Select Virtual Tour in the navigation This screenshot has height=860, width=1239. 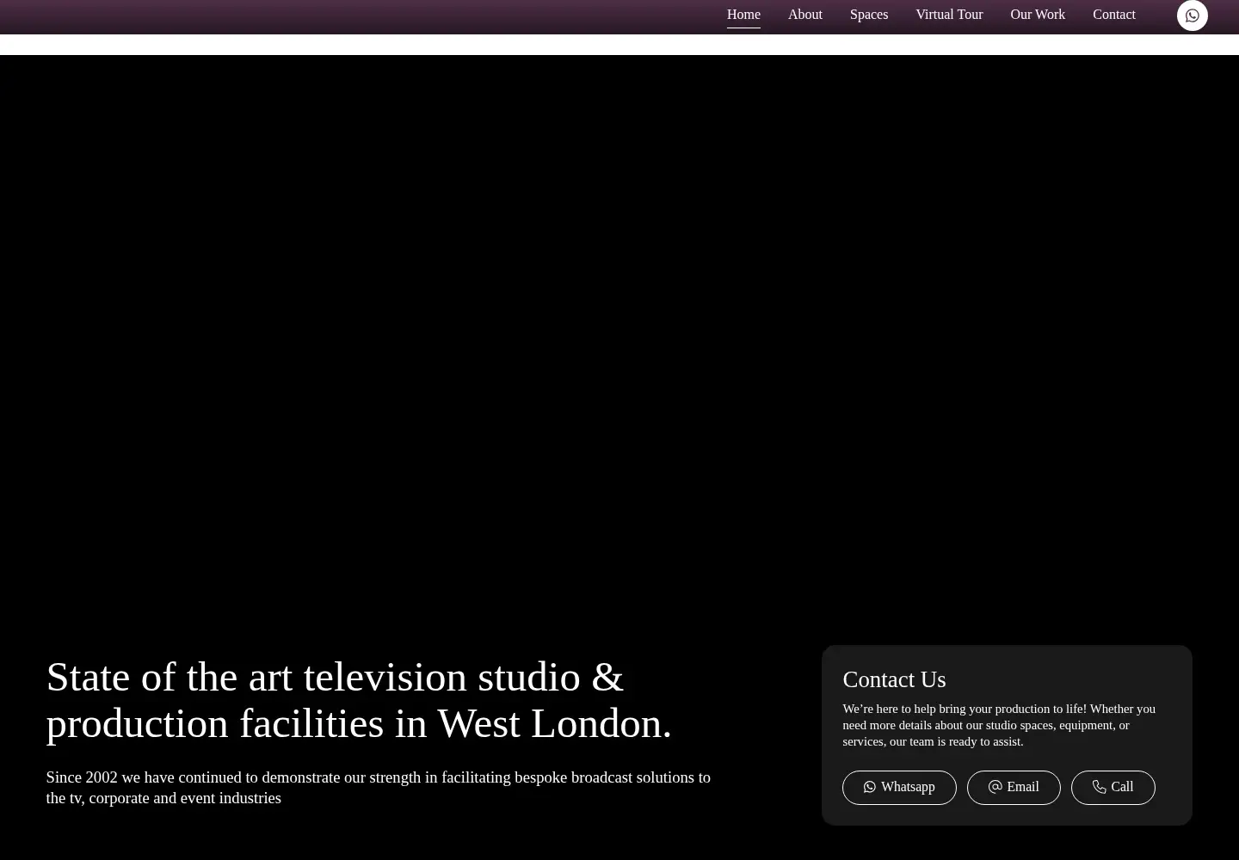tap(949, 15)
